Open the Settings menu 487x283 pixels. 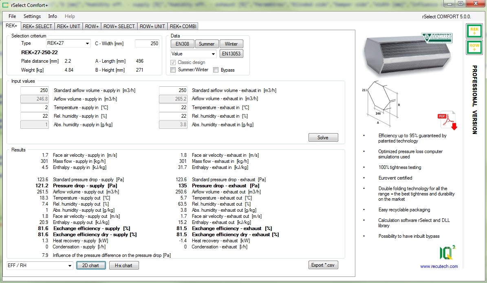pos(32,16)
